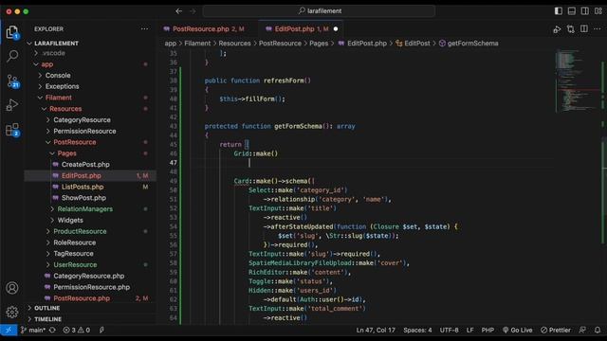Open the Manage gear settings

(x=12, y=312)
